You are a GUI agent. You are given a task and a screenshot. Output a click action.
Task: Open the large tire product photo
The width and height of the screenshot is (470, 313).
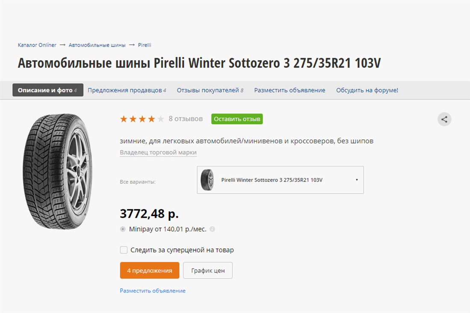coord(58,171)
